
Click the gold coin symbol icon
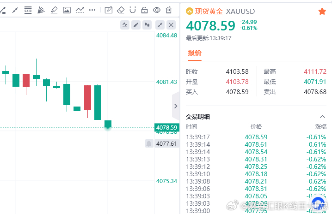(x=190, y=11)
